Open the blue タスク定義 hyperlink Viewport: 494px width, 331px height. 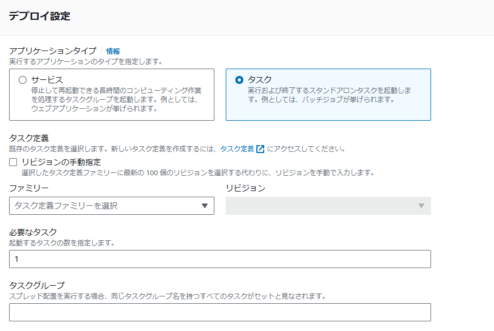point(237,149)
